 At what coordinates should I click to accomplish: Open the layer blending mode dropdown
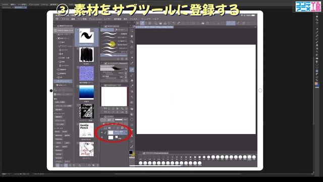pos(110,120)
